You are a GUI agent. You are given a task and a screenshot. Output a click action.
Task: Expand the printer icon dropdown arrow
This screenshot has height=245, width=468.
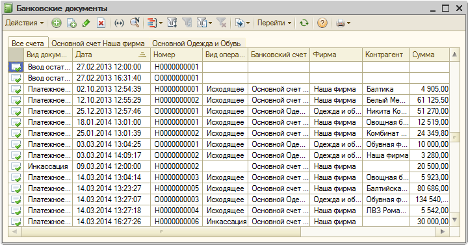click(x=348, y=23)
